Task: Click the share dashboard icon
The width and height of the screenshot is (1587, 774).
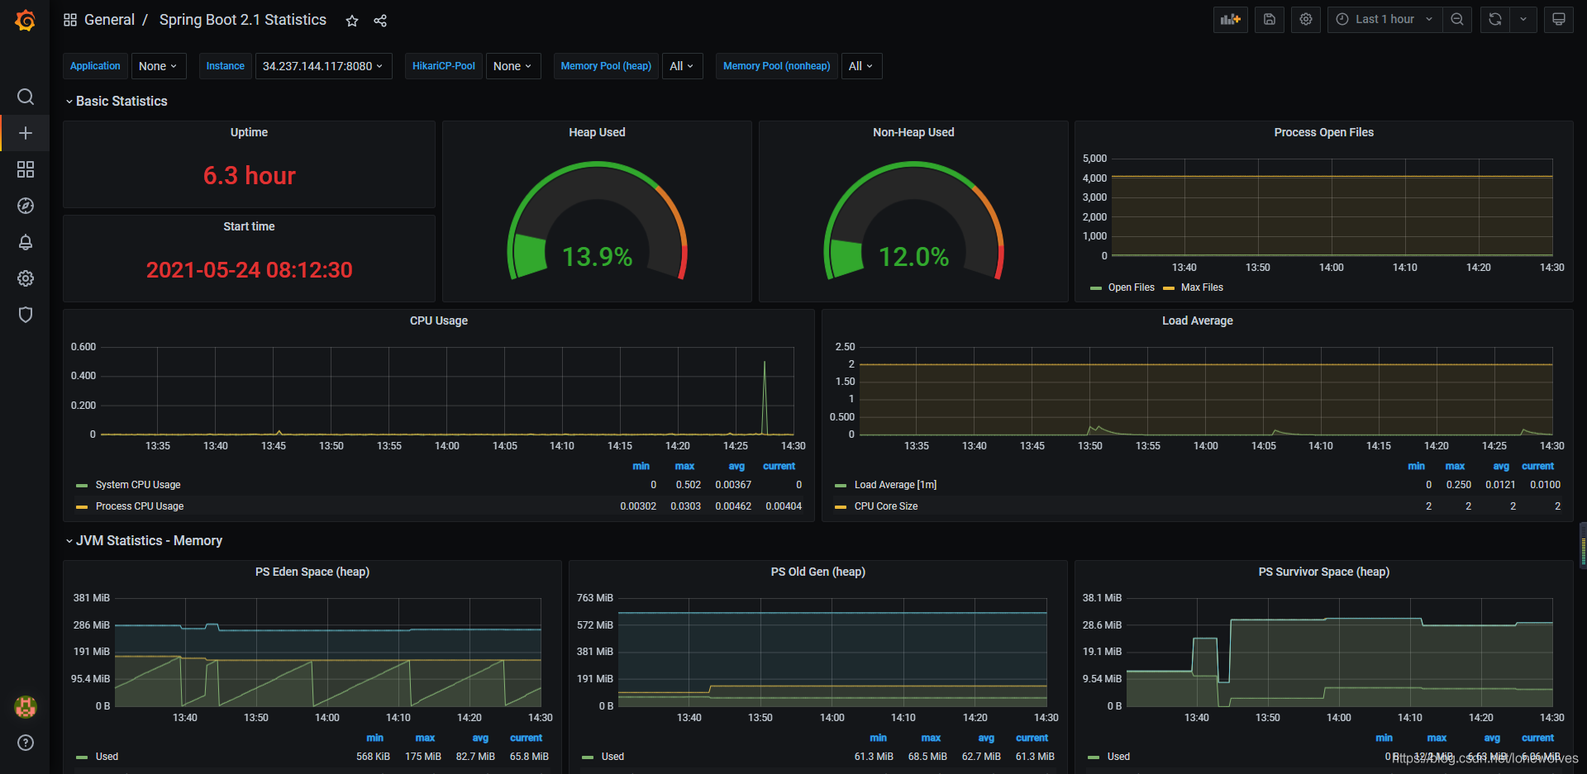Action: [x=380, y=21]
